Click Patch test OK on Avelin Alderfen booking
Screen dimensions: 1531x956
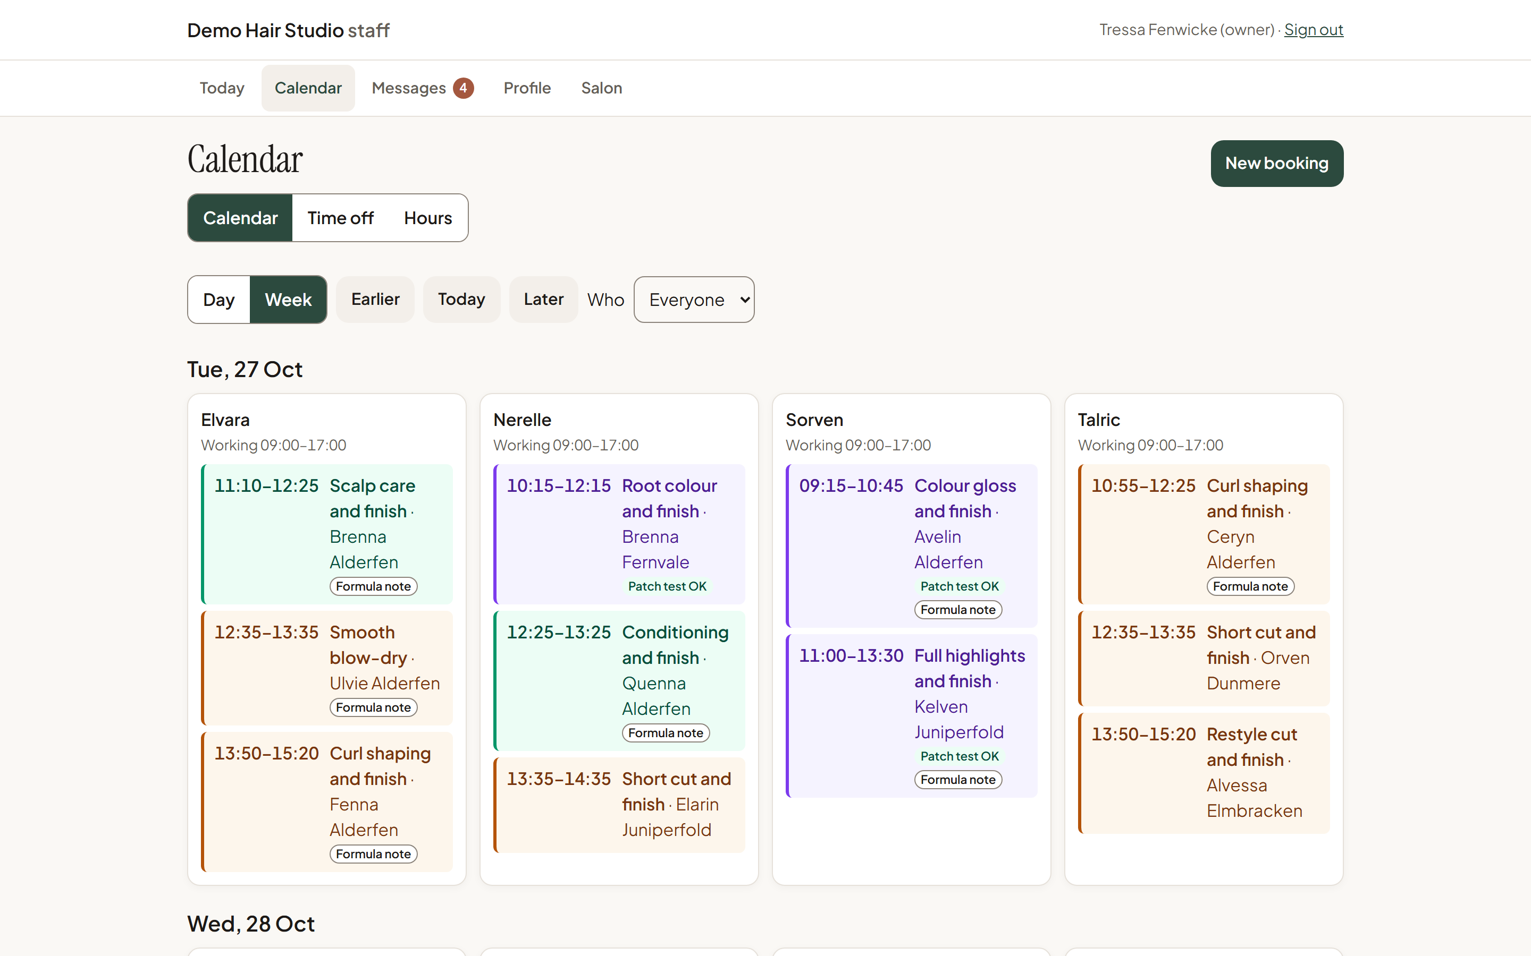pos(959,586)
